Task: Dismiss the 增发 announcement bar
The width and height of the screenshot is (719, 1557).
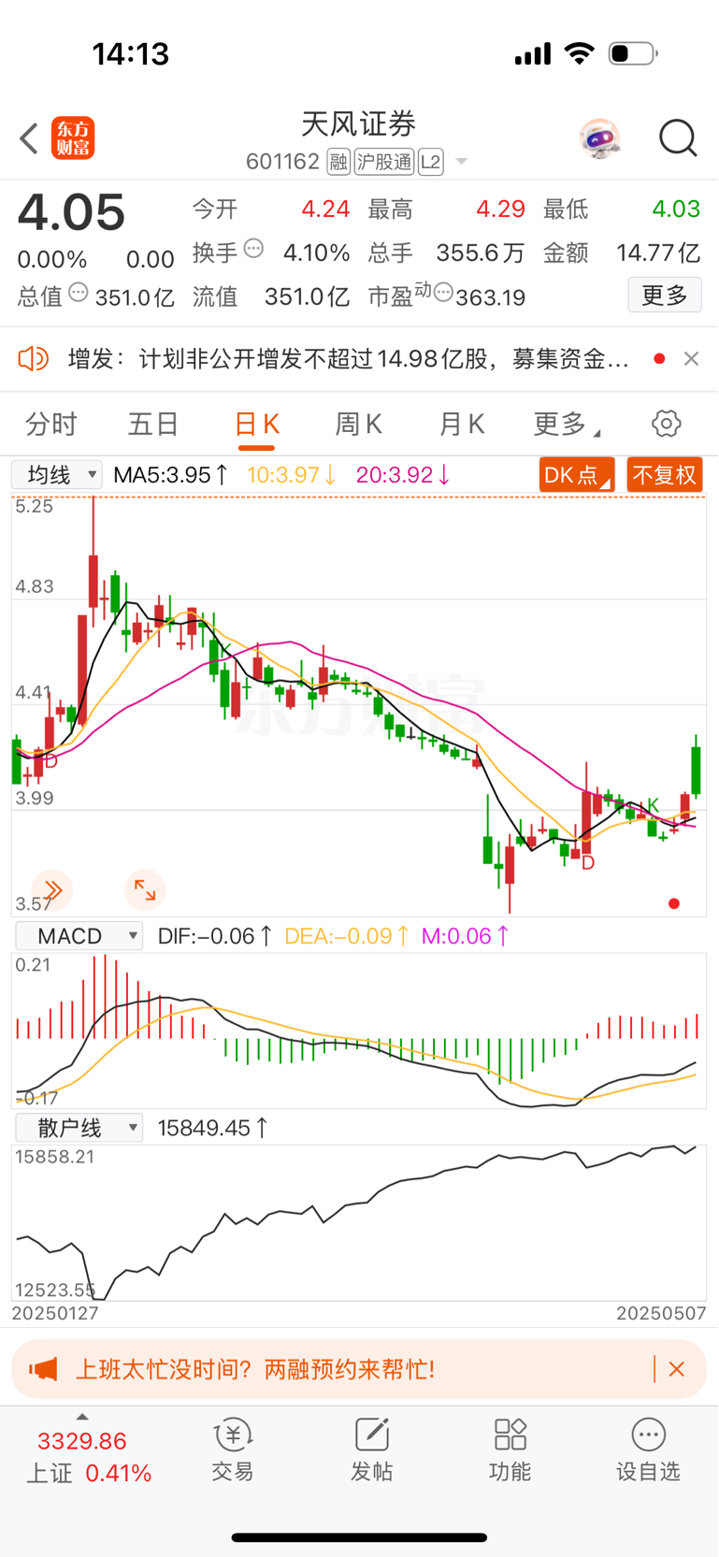Action: pos(691,358)
